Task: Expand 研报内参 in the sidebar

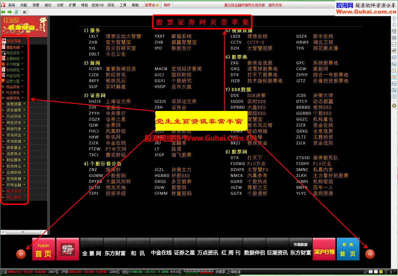Action: point(14,129)
